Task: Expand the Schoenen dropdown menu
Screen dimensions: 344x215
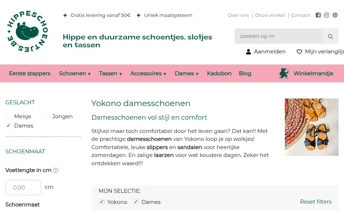Action: tap(75, 73)
